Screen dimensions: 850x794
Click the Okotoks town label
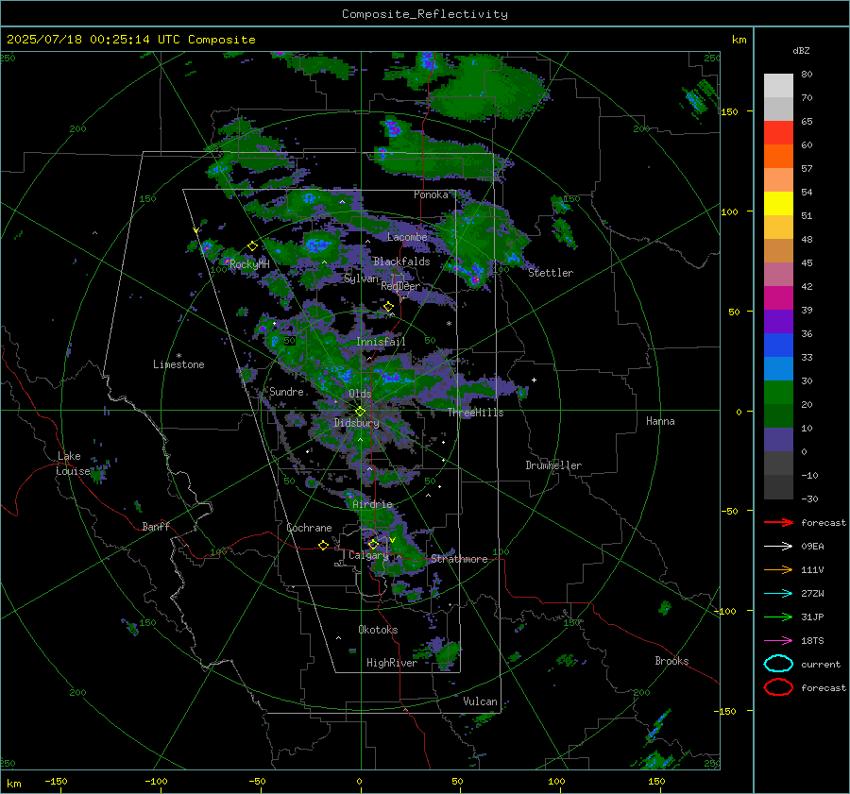pyautogui.click(x=378, y=630)
